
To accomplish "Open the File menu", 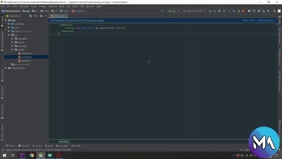I will (3, 6).
